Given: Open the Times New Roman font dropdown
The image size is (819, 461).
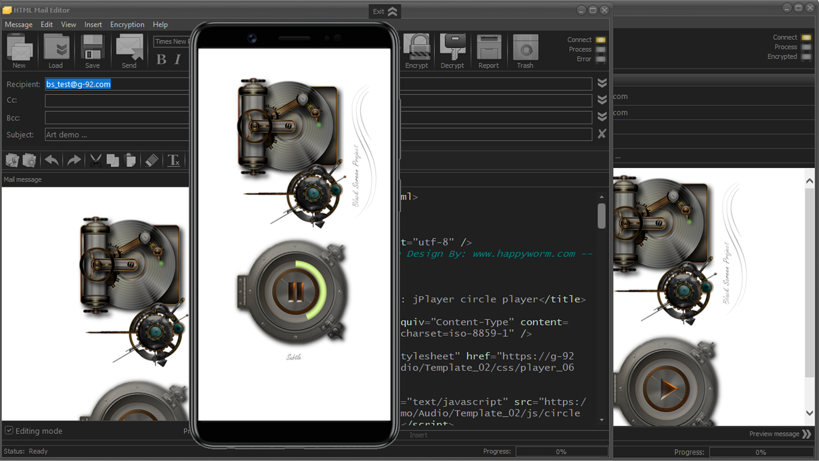Looking at the screenshot, I should tap(171, 42).
